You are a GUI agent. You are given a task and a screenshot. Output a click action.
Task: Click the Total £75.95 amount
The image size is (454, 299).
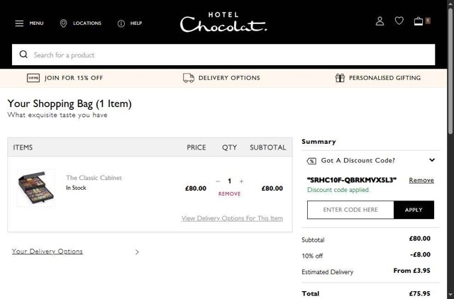(419, 293)
